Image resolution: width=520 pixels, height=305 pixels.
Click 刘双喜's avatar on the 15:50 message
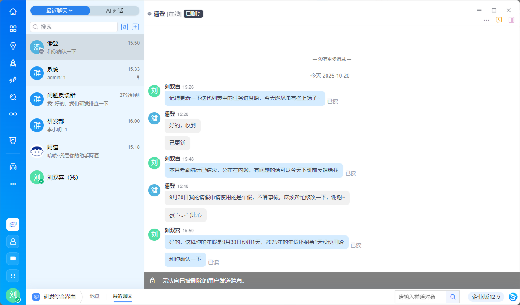pyautogui.click(x=154, y=235)
